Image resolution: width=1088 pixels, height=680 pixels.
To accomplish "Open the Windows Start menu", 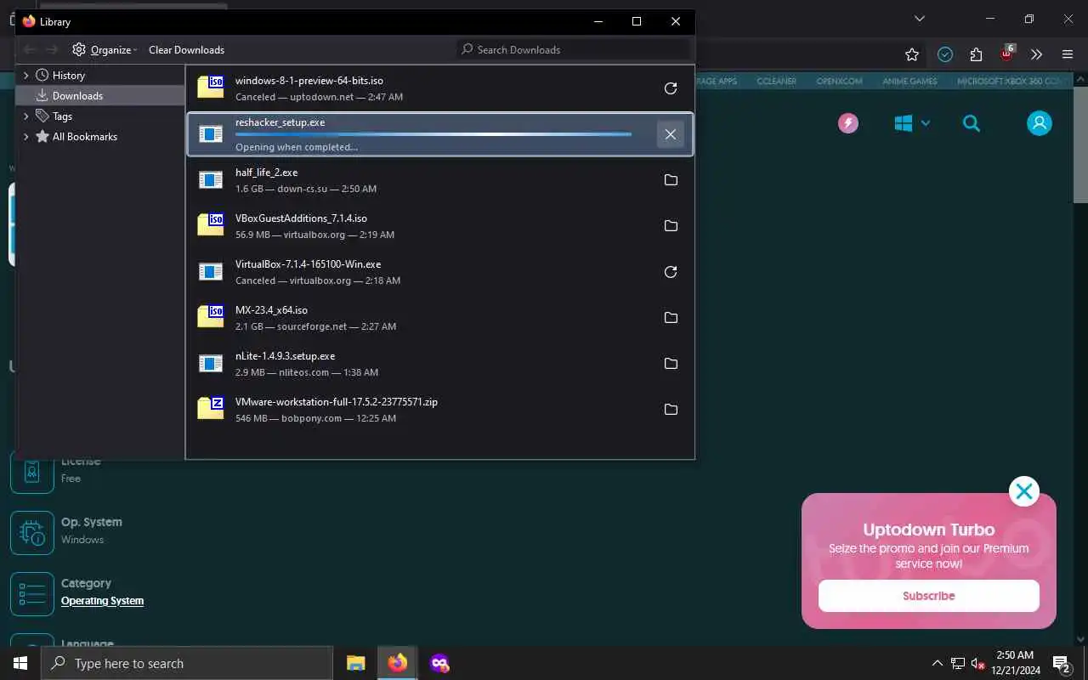I will click(x=20, y=663).
